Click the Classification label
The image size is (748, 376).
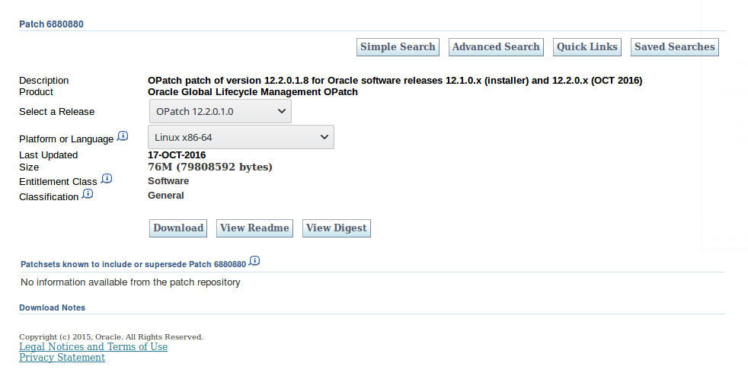coord(49,197)
